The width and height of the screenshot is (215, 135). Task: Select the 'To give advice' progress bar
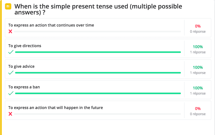[x=98, y=73]
